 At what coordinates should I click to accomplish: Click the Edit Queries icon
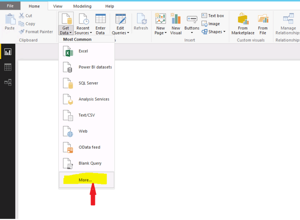click(x=121, y=19)
